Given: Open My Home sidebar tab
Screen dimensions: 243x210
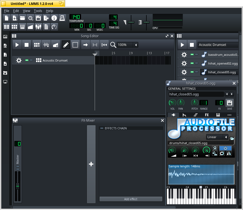Looking at the screenshot, I should [5, 73].
